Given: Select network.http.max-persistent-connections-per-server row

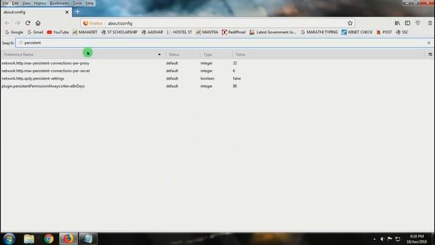Looking at the screenshot, I should point(217,71).
